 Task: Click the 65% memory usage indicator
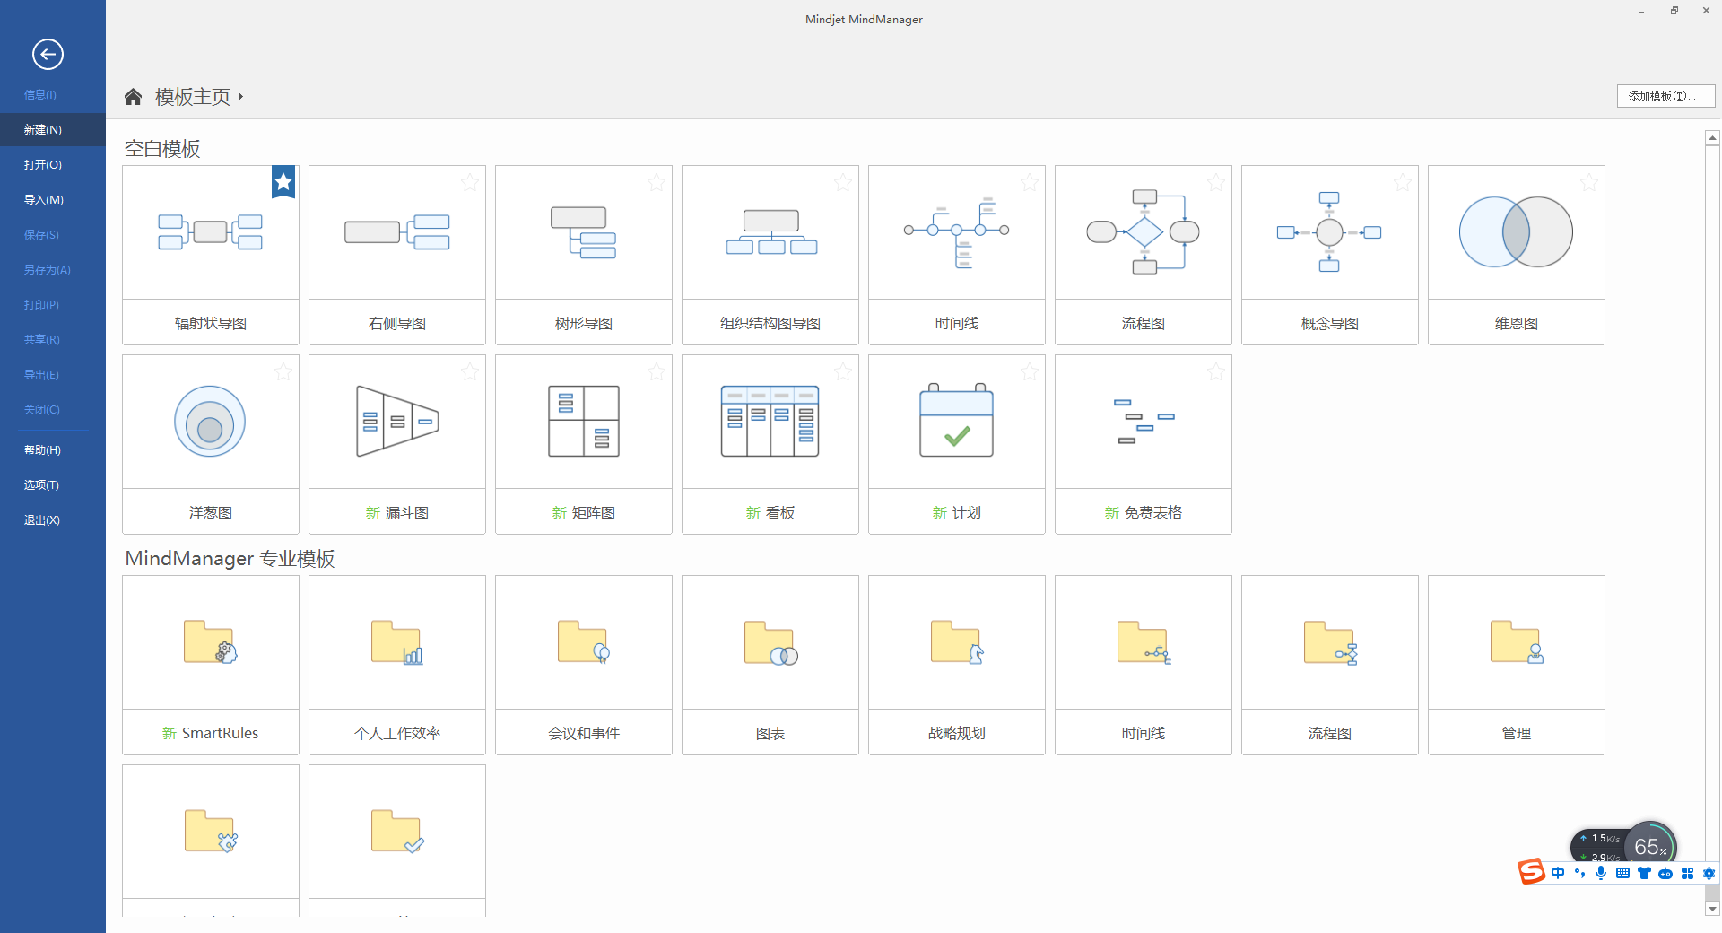click(1650, 846)
